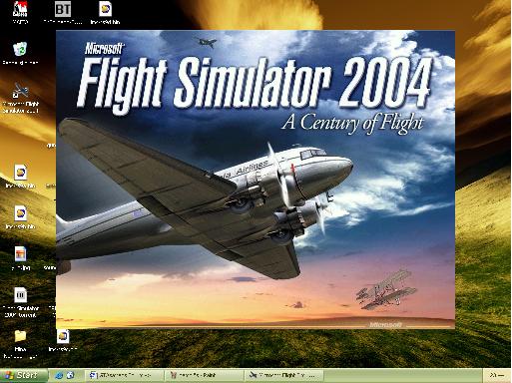The width and height of the screenshot is (512, 383).
Task: Open the Recycle Bin desktop icon
Action: click(x=20, y=53)
